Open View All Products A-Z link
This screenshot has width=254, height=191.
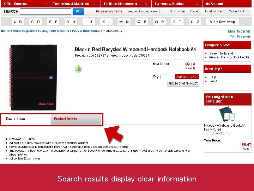pyautogui.click(x=145, y=11)
